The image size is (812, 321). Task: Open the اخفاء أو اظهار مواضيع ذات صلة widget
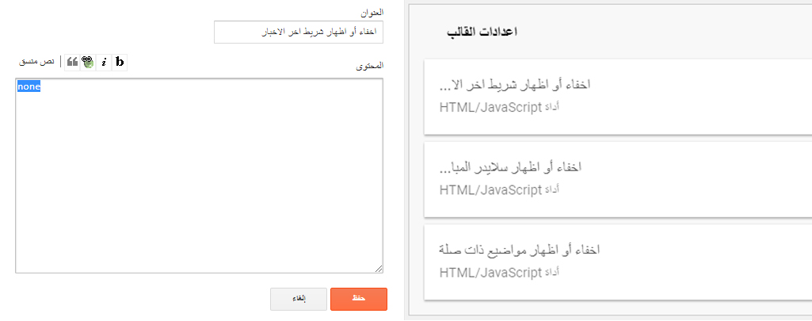point(618,262)
